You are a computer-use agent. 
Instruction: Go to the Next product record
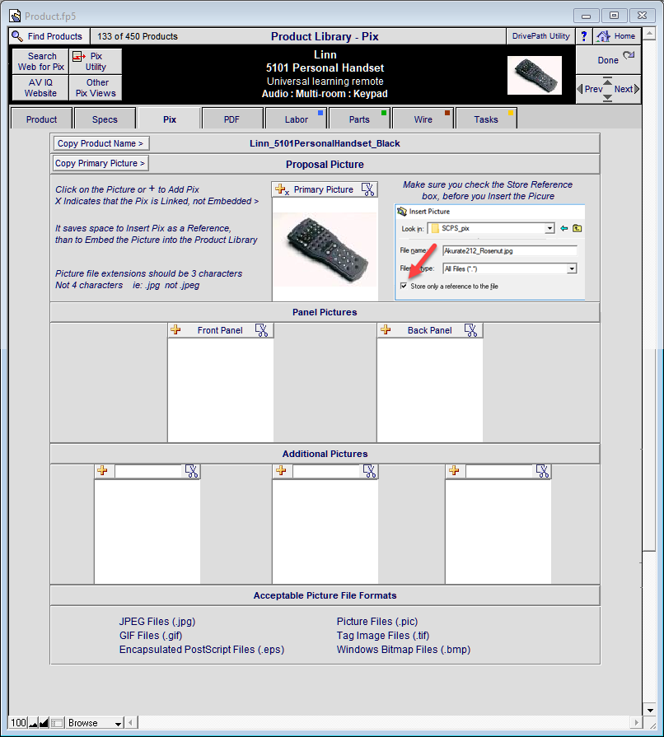pyautogui.click(x=627, y=89)
